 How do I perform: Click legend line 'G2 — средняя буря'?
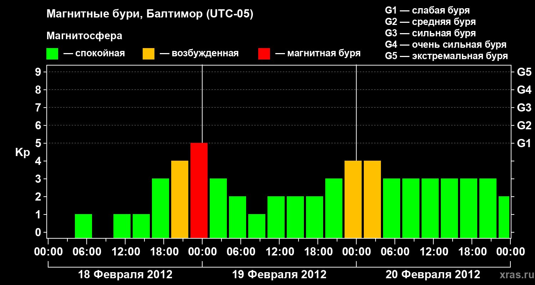tap(430, 22)
